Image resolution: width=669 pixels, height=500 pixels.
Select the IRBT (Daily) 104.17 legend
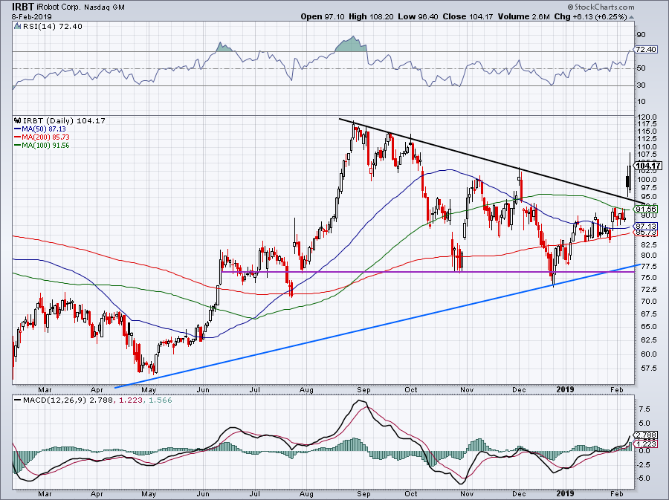tap(64, 120)
